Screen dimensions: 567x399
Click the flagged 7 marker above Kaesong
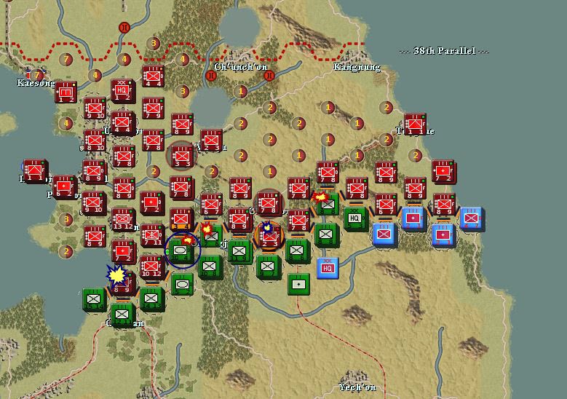(x=36, y=75)
